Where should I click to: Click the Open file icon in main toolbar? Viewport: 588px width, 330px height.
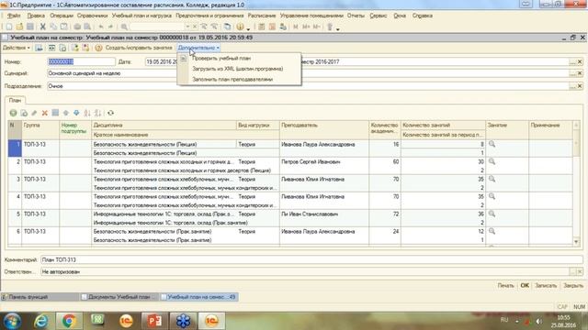19,27
